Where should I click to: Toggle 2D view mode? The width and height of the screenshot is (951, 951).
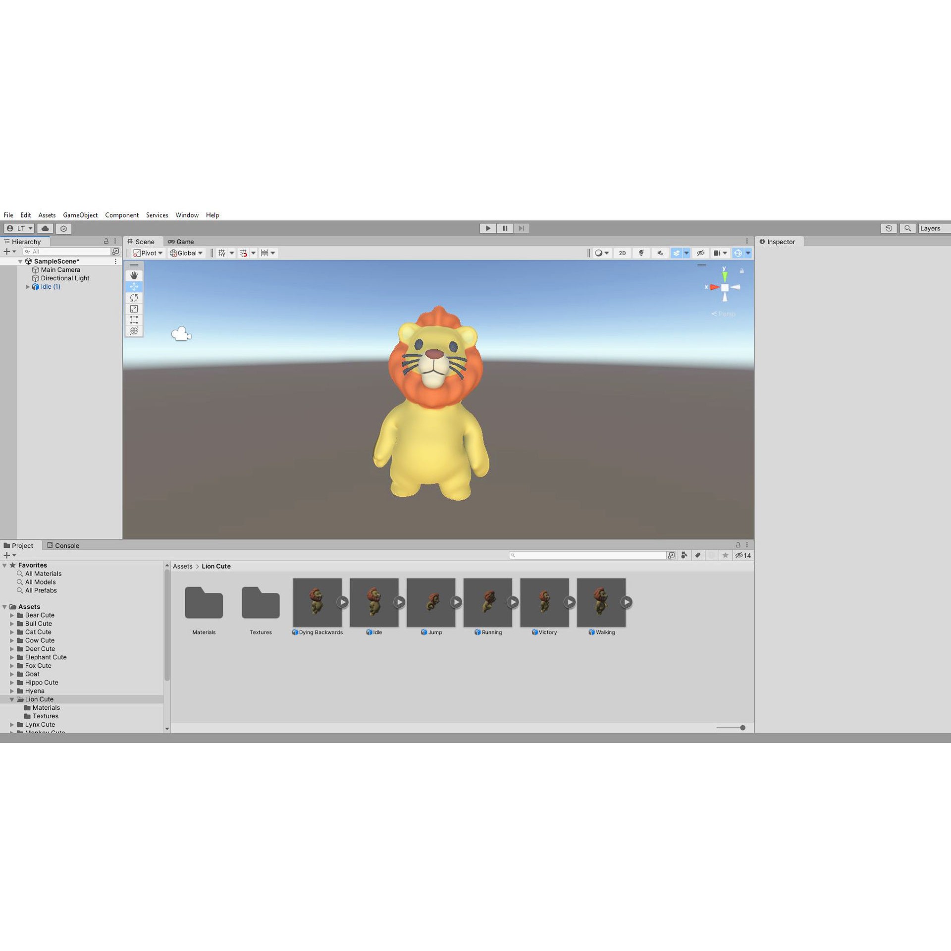click(x=622, y=253)
